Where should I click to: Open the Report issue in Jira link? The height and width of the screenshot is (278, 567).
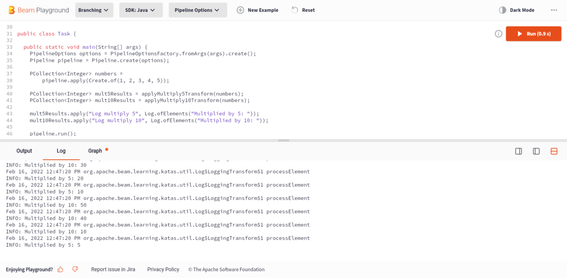pyautogui.click(x=113, y=269)
